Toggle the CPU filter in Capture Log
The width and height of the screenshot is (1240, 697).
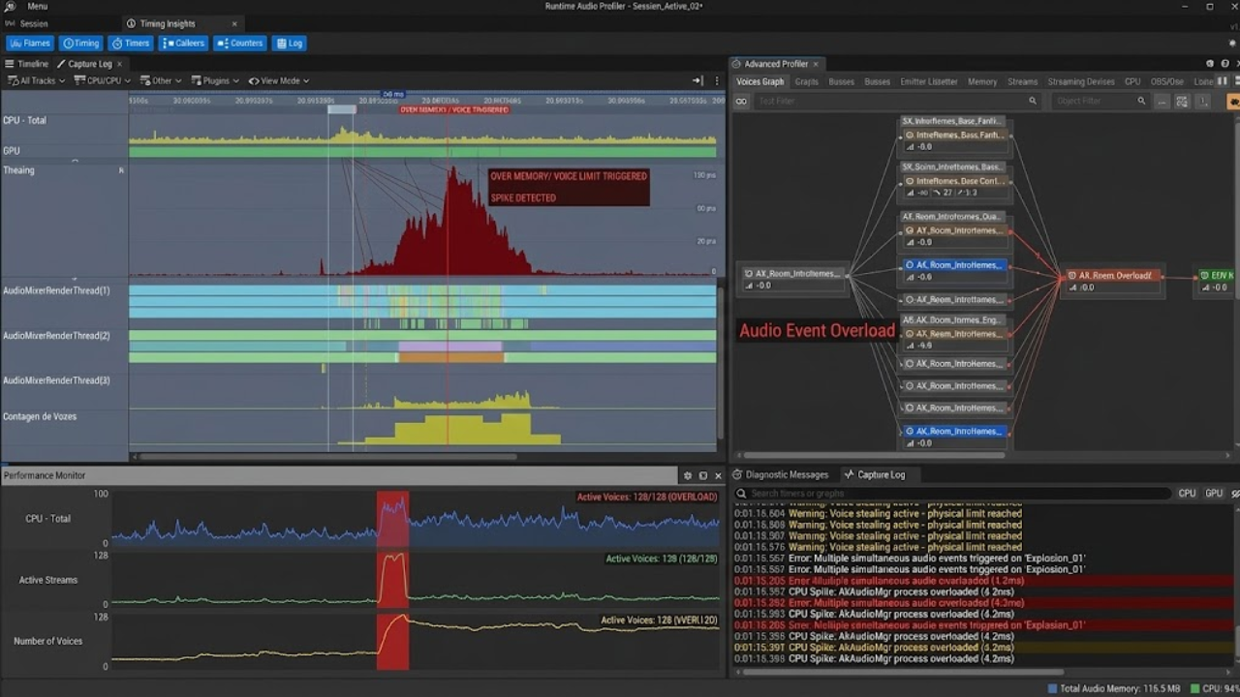coord(1187,494)
